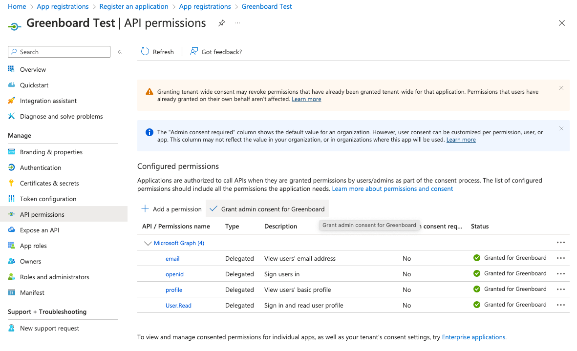577x351 pixels.
Task: Open more options for email permission
Action: (561, 258)
